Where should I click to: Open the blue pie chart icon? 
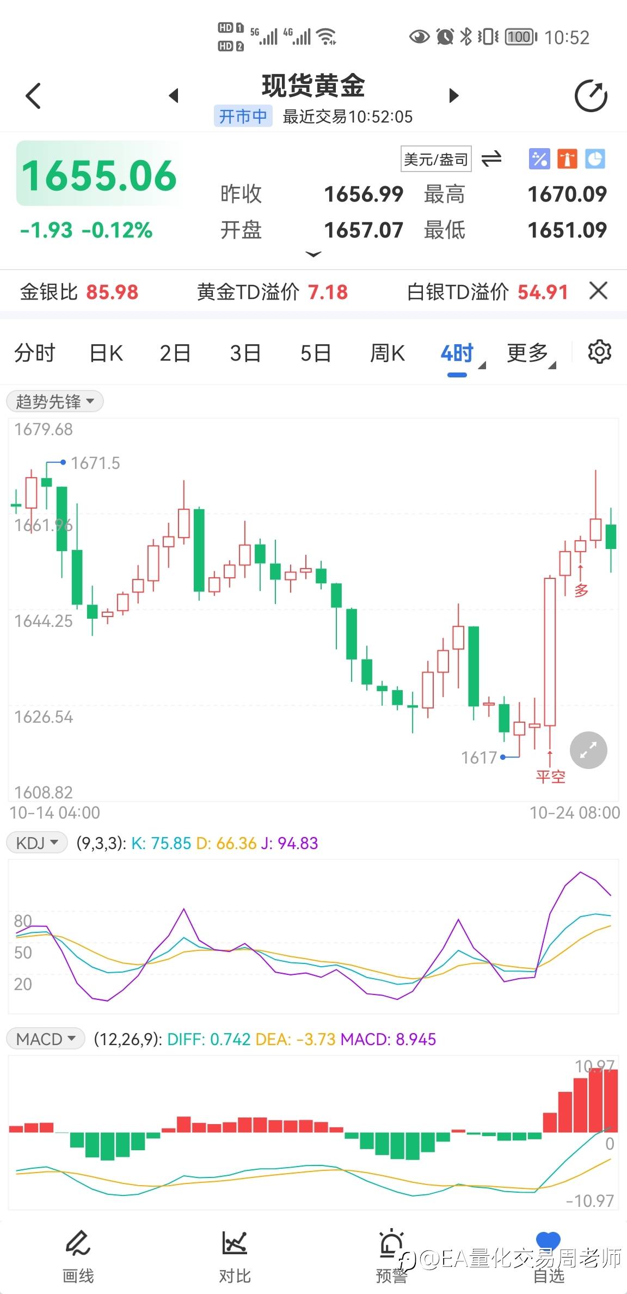point(595,159)
